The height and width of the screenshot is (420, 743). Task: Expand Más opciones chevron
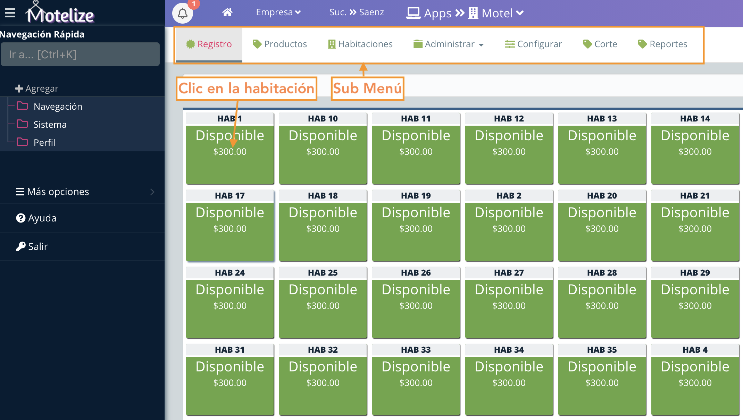(152, 192)
